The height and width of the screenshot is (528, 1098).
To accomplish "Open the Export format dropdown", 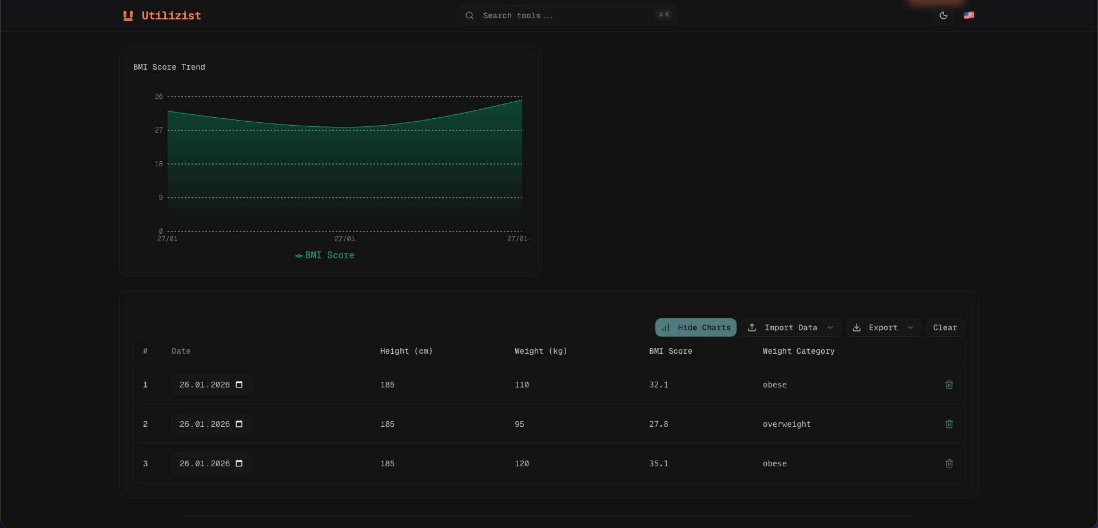I will click(910, 327).
